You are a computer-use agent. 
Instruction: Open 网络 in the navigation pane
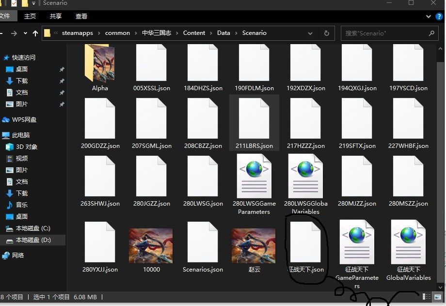(13, 256)
